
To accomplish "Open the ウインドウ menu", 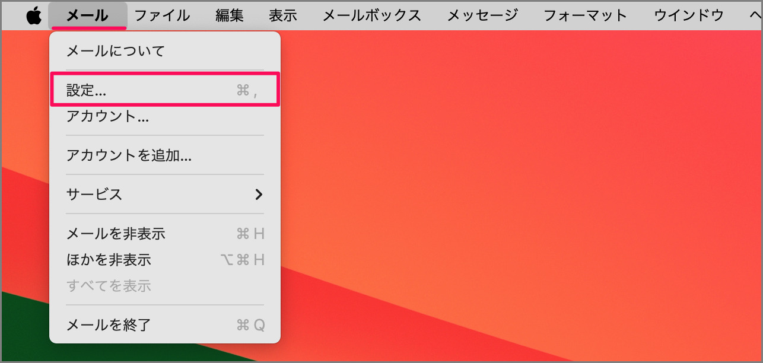I will click(688, 15).
